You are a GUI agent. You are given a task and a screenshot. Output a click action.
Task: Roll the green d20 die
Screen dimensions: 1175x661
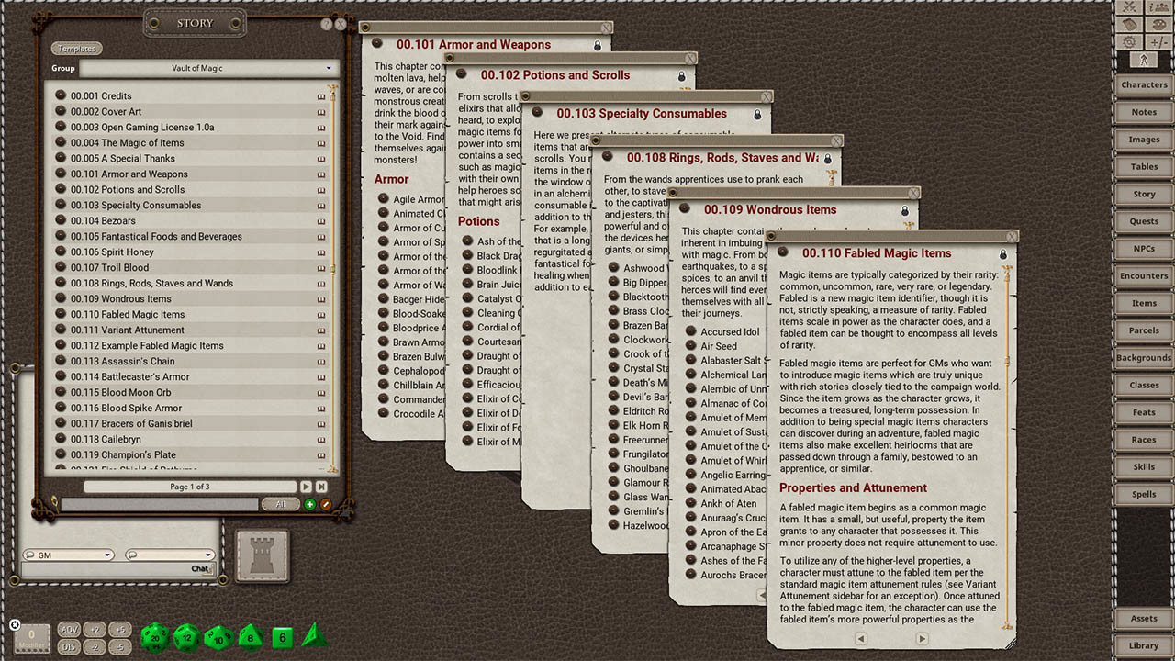click(x=154, y=637)
